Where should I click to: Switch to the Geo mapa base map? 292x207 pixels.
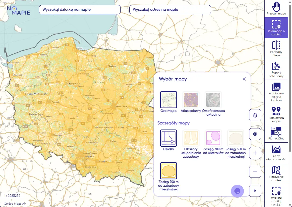click(168, 99)
